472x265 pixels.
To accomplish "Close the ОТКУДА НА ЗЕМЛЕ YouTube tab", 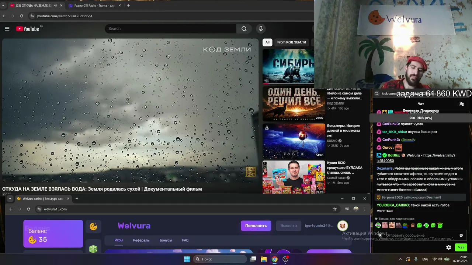I will [x=61, y=6].
